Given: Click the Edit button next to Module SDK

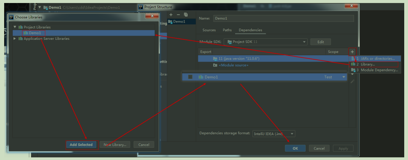Looking at the screenshot, I should pos(320,42).
